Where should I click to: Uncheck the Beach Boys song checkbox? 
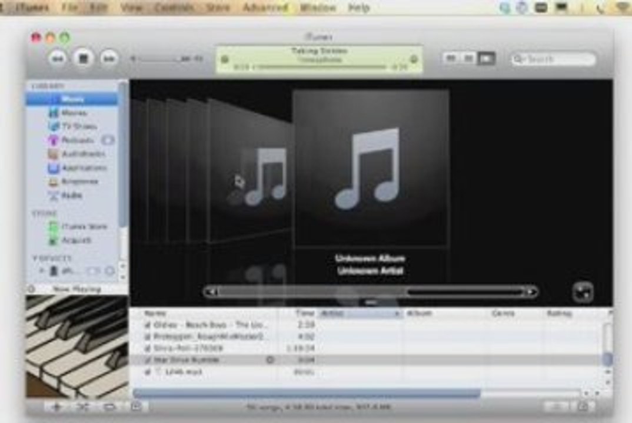point(148,325)
